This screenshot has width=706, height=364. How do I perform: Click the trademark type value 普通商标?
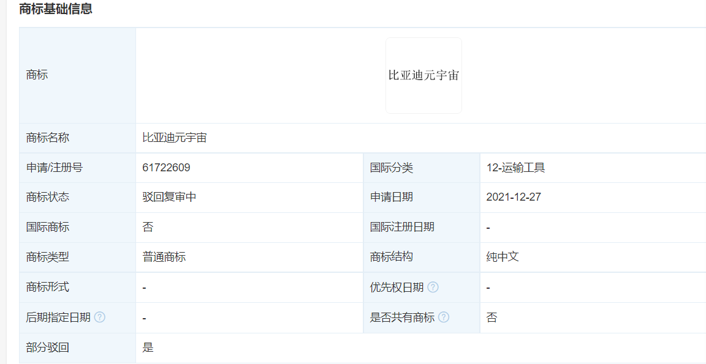point(164,257)
